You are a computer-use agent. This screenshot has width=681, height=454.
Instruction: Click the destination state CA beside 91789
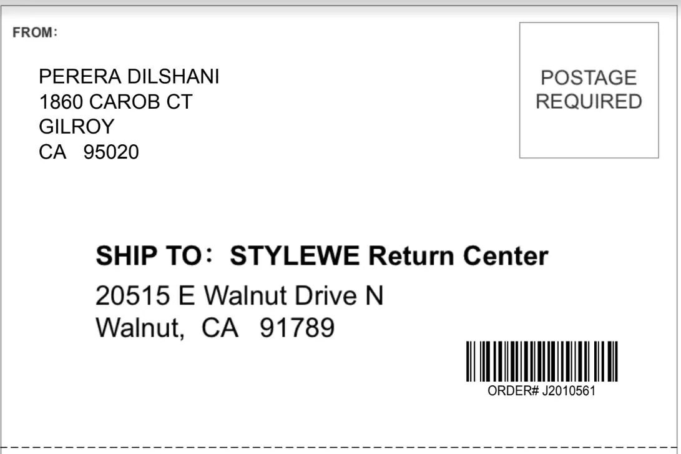click(220, 328)
